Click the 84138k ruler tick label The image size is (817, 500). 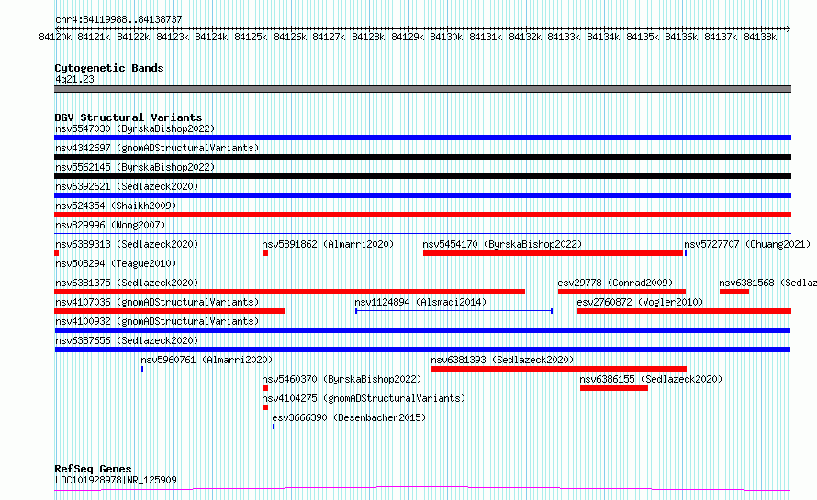click(x=760, y=37)
